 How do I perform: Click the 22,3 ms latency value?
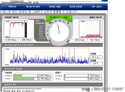[x=96, y=57]
